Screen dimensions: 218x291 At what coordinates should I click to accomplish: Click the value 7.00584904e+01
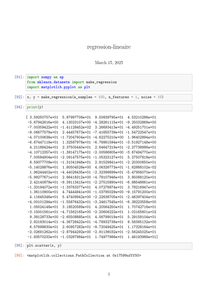[44, 157]
